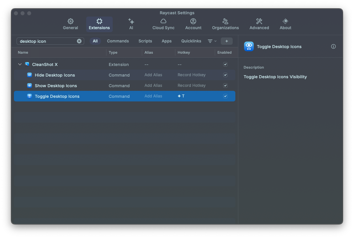
Task: Disable the Show Desktop Icons command checkbox
Action: click(x=225, y=86)
